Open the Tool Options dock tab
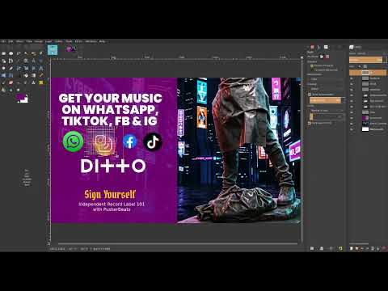 click(x=312, y=47)
